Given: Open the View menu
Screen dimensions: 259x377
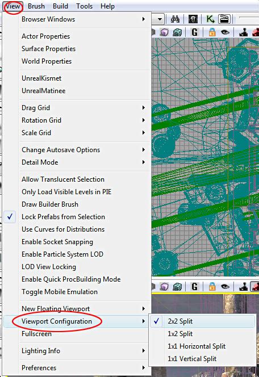Looking at the screenshot, I should click(x=12, y=6).
